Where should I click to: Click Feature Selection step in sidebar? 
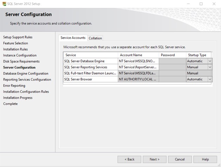(15, 43)
